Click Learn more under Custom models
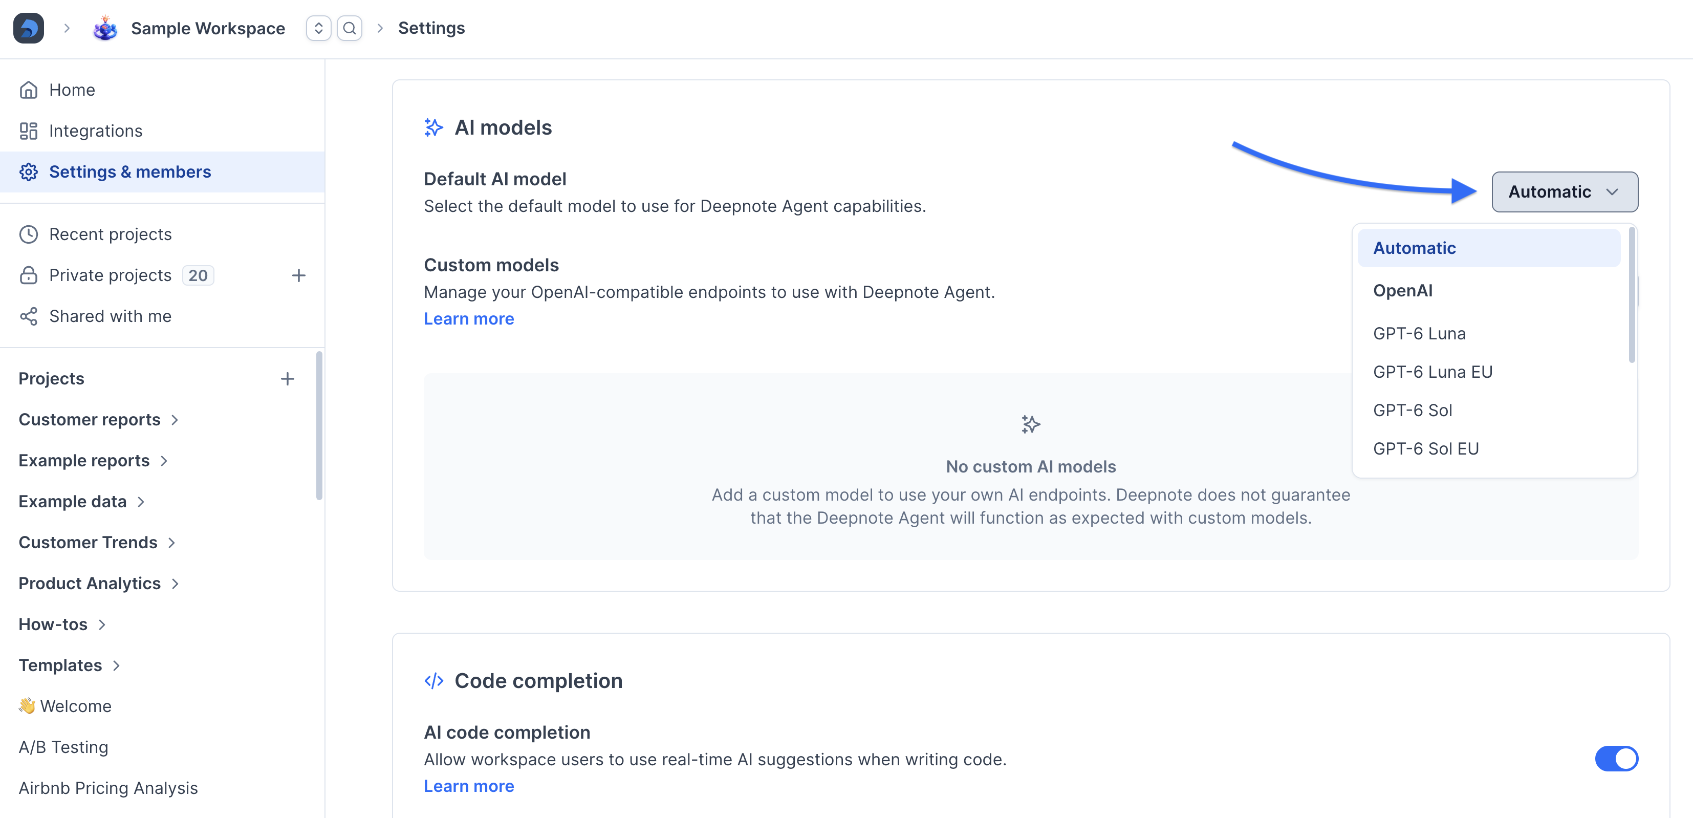Image resolution: width=1693 pixels, height=818 pixels. pos(469,319)
